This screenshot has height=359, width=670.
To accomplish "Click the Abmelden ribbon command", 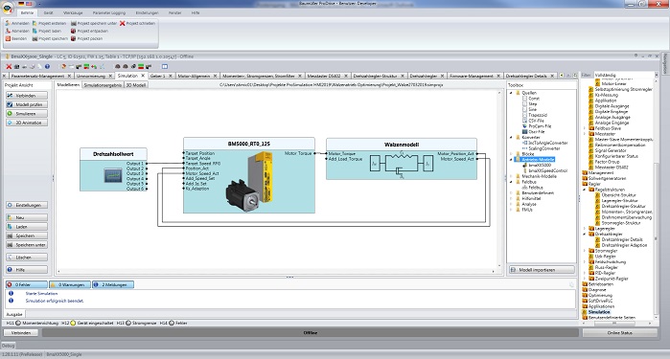I will pyautogui.click(x=17, y=32).
